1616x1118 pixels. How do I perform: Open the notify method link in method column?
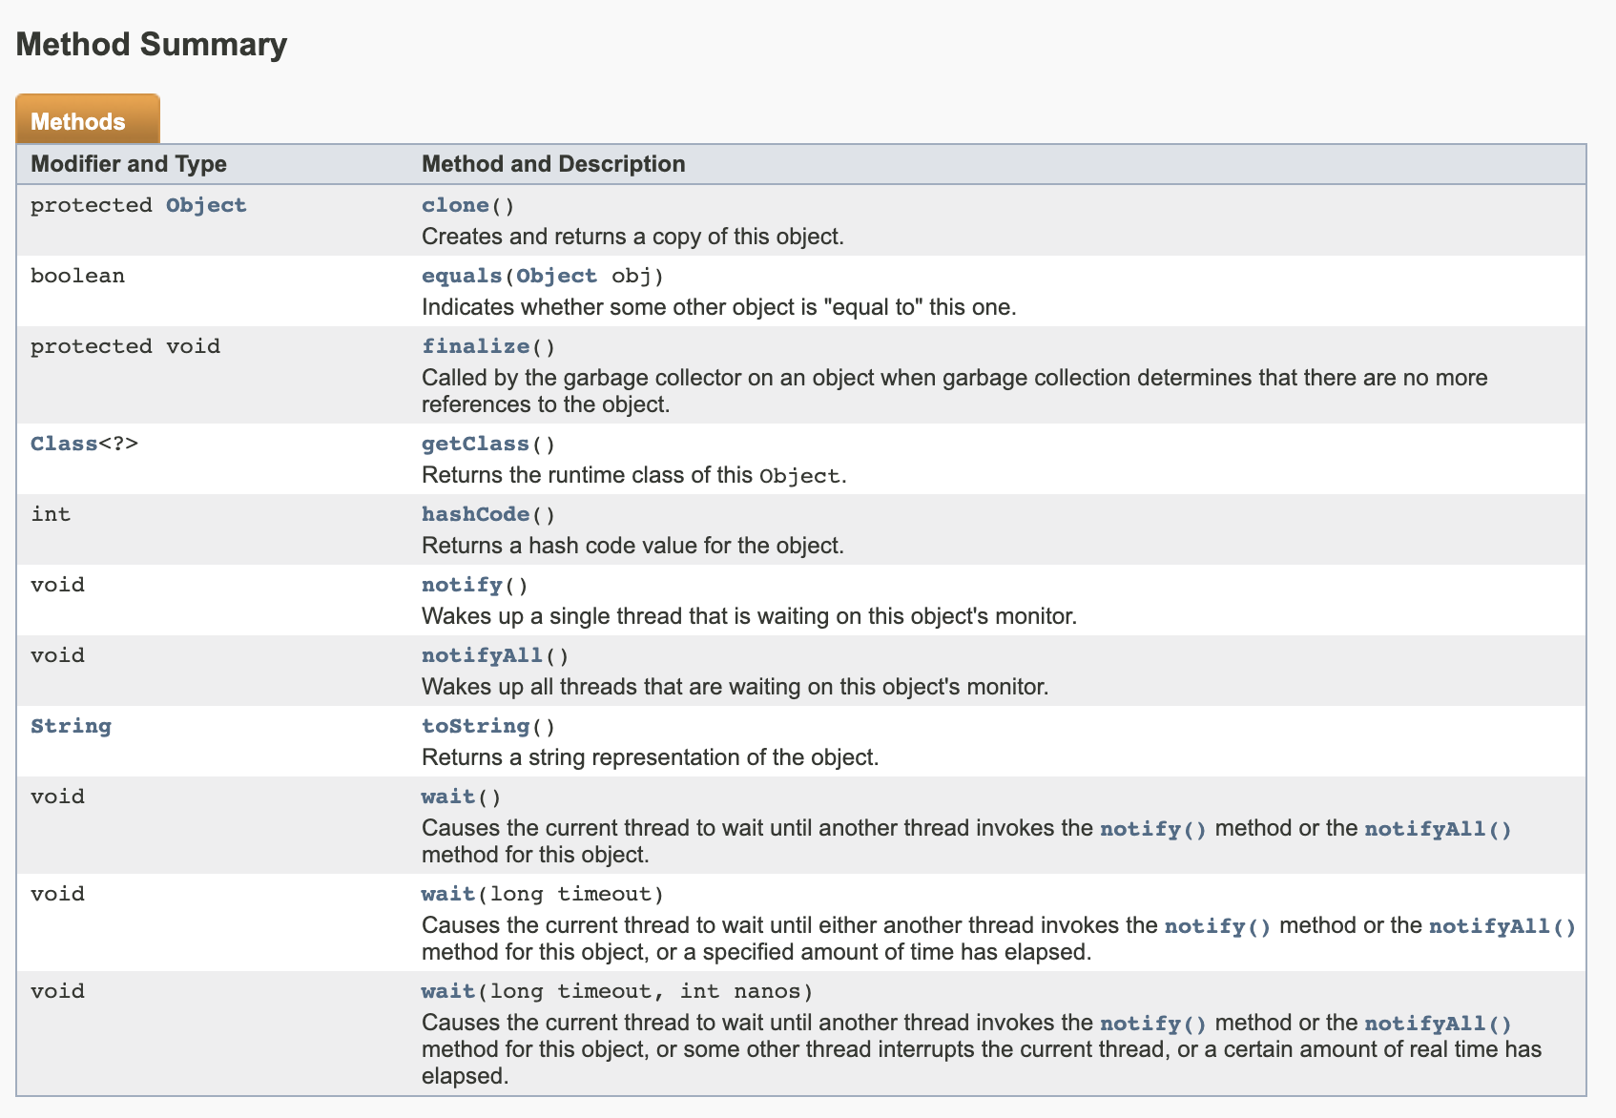(x=462, y=585)
